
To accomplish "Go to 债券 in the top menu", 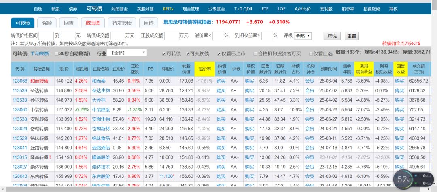I will (73, 9).
